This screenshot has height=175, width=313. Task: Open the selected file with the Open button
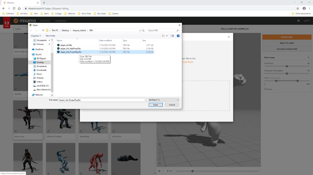(x=155, y=105)
